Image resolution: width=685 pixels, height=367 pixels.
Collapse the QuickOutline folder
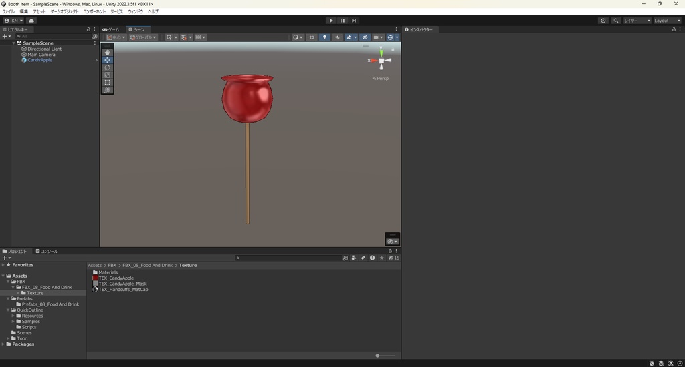pyautogui.click(x=8, y=310)
